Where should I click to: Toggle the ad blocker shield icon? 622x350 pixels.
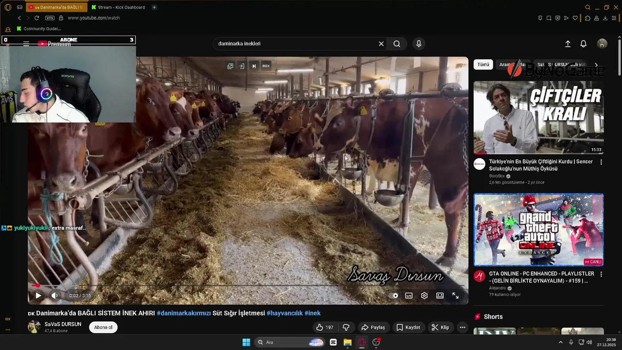click(557, 18)
